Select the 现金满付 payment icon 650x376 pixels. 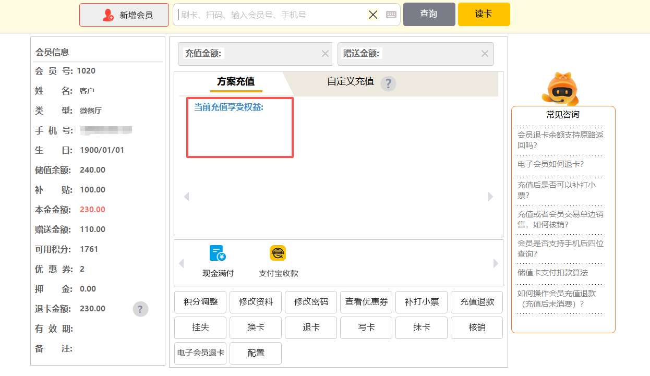coord(218,253)
